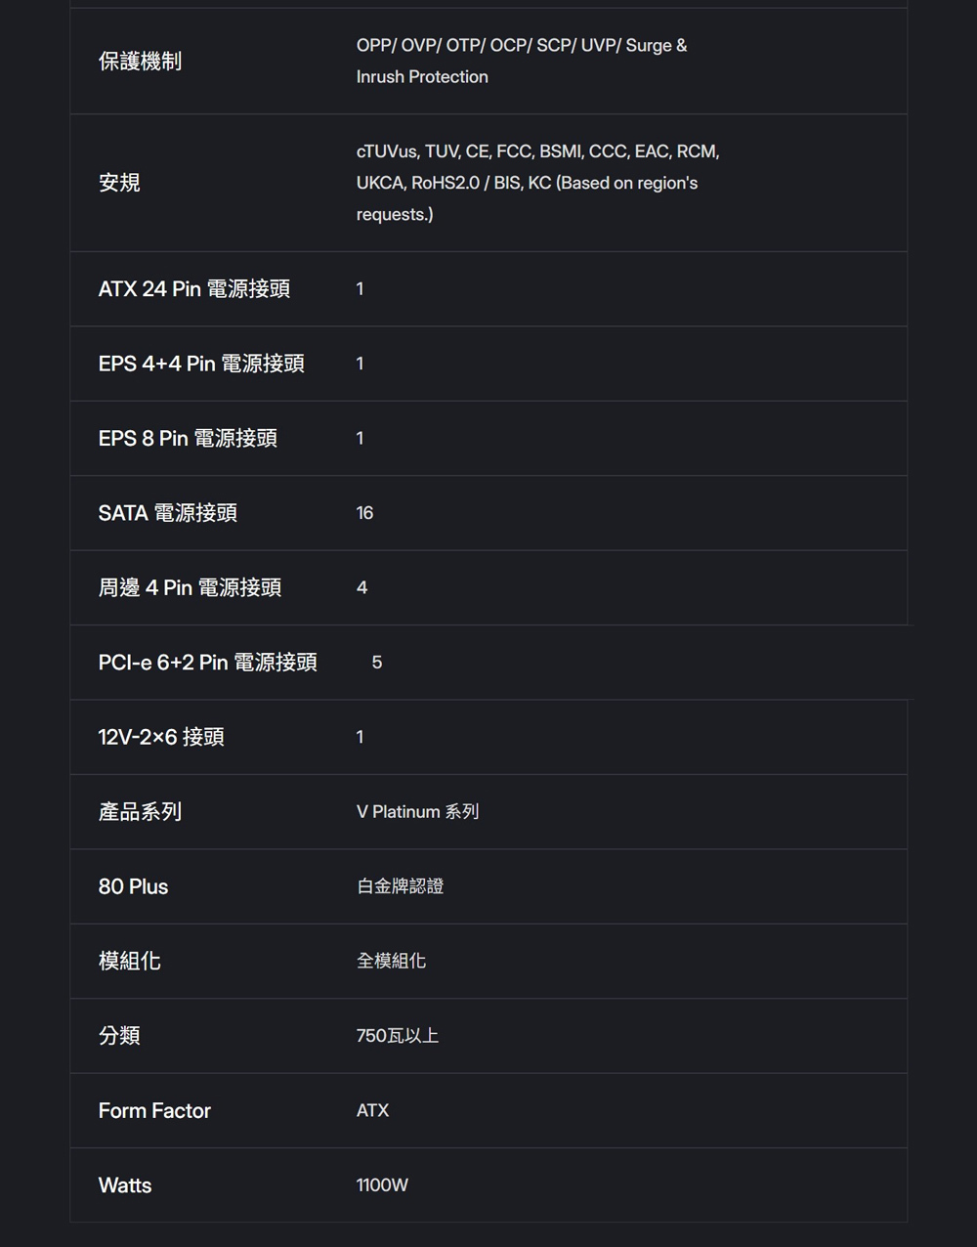Click the 保護機制 row label
This screenshot has height=1247, width=977.
(x=140, y=62)
